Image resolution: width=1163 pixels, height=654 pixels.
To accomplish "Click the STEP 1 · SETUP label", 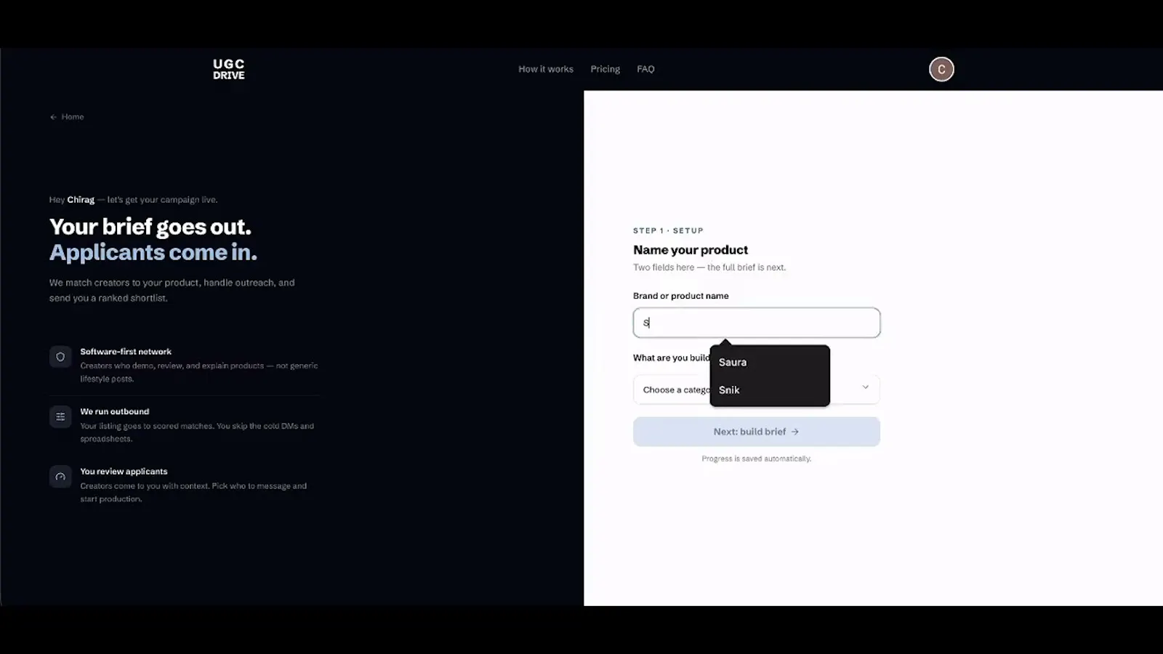I will click(668, 230).
